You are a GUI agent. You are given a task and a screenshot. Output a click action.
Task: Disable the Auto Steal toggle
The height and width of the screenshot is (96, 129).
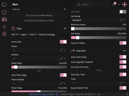coord(63,42)
